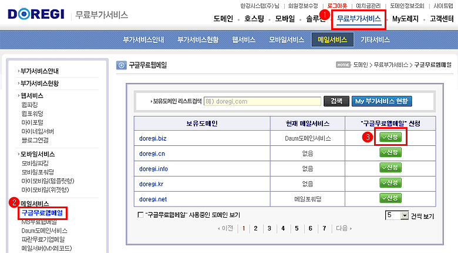
Task: Click 다음 next page link
Action: point(343,228)
